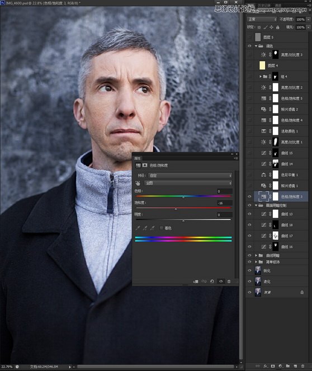Click the subtract-from-sample eyedropper
The height and width of the screenshot is (371, 312).
point(153,228)
